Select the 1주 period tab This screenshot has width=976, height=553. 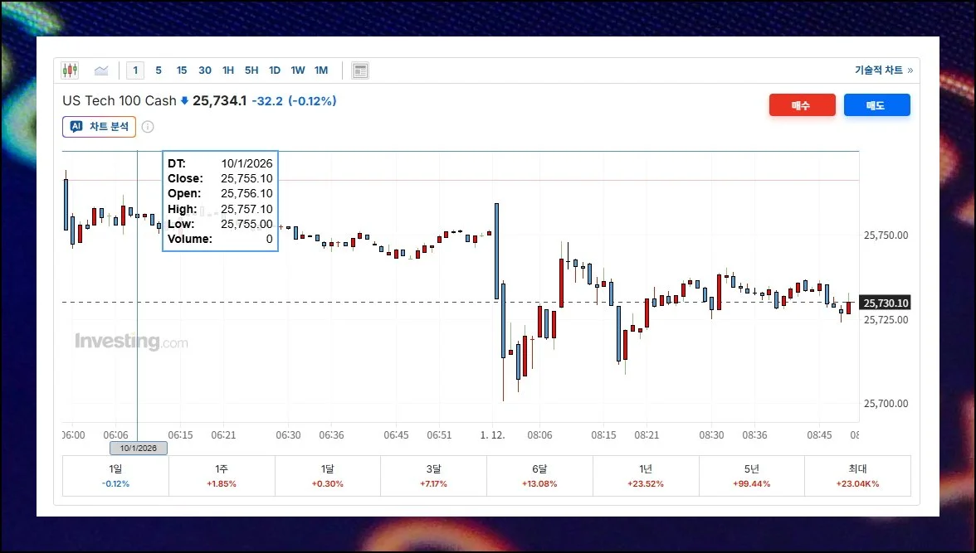222,475
